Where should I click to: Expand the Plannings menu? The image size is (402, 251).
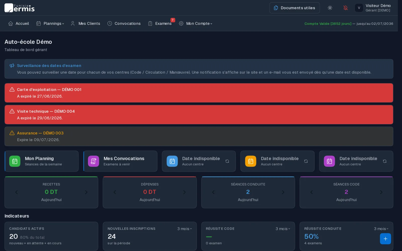[50, 23]
